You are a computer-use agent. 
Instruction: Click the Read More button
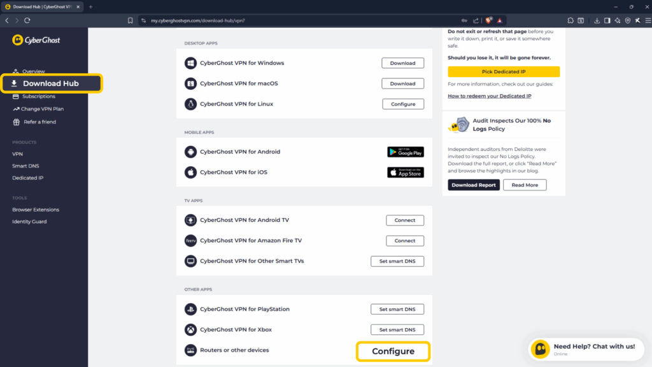pyautogui.click(x=525, y=185)
